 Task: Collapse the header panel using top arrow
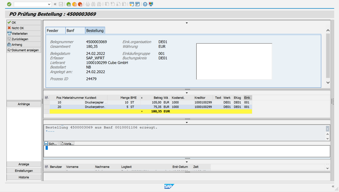pos(187,23)
